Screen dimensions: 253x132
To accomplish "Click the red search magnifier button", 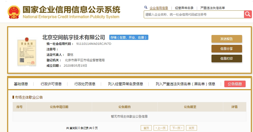I will point(248,14).
